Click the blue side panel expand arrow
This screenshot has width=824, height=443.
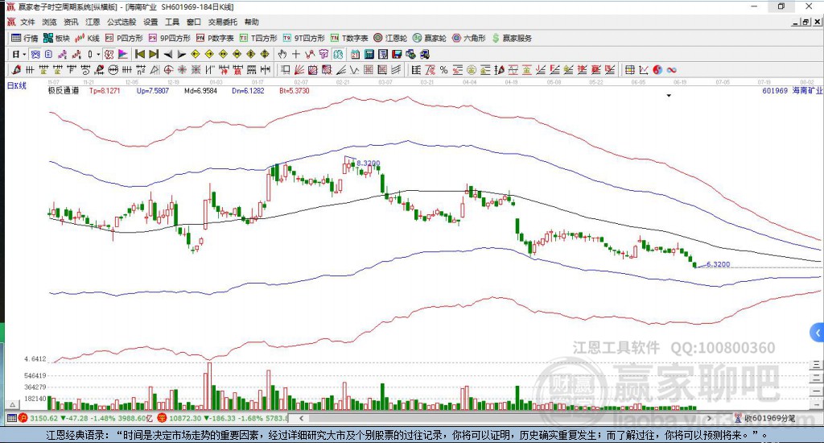click(818, 333)
